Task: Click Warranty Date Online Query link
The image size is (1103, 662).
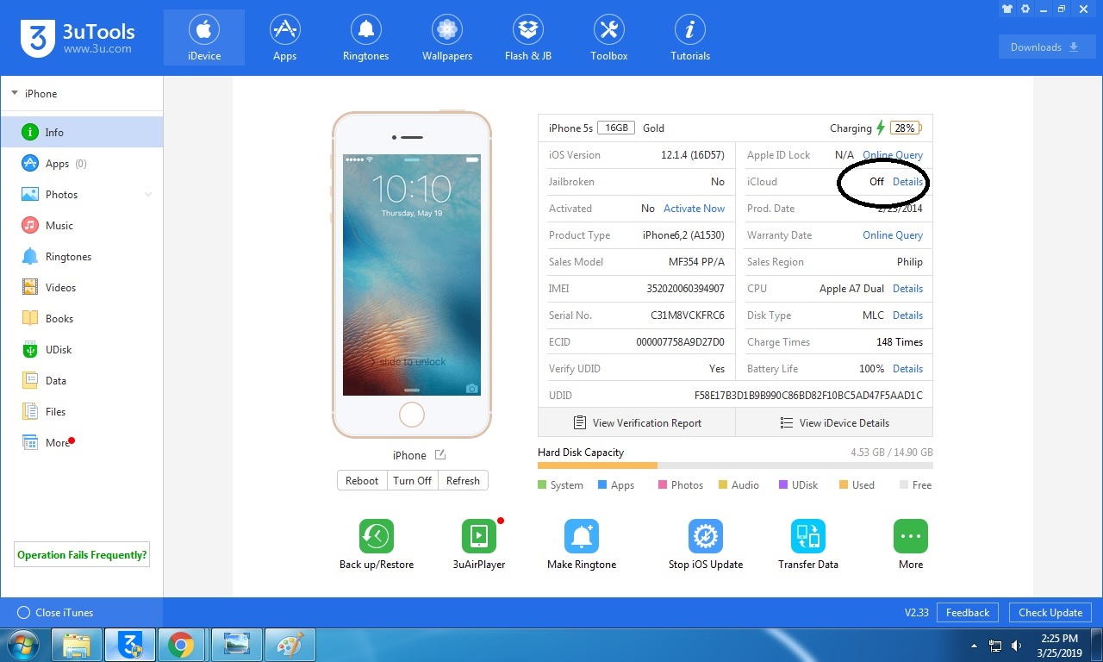Action: [x=893, y=235]
